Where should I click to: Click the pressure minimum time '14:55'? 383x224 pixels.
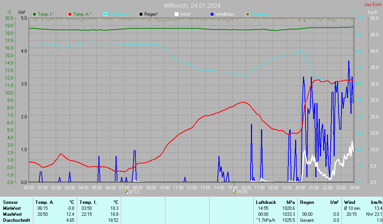[x=263, y=208]
